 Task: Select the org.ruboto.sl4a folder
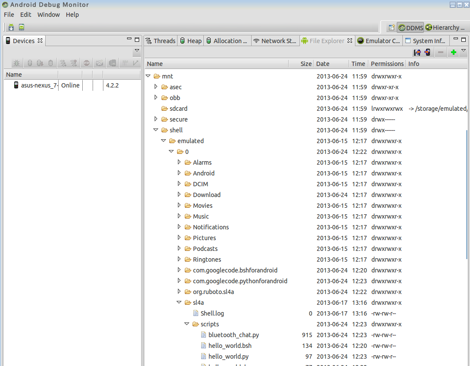pos(213,292)
